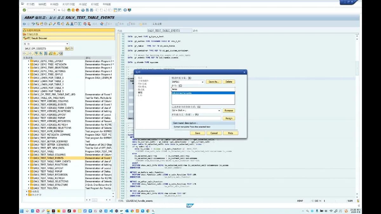Image resolution: width=381 pixels, height=214 pixels.
Task: Select SALV_TEST_TABLE_POPUP folder icon
Action: (x=32, y=171)
